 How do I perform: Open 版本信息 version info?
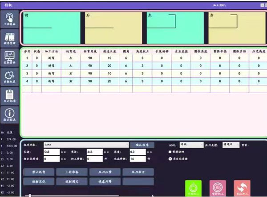coord(9,114)
